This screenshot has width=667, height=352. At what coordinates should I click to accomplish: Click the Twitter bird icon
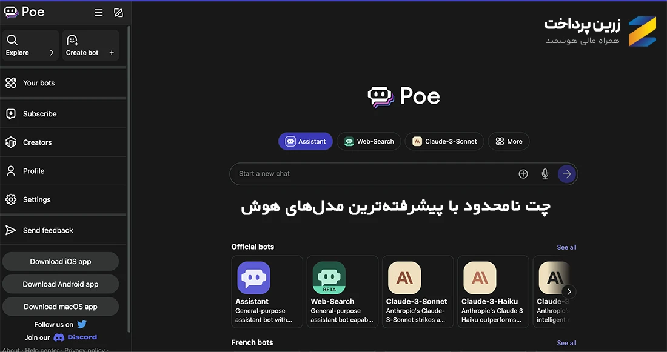tap(82, 324)
